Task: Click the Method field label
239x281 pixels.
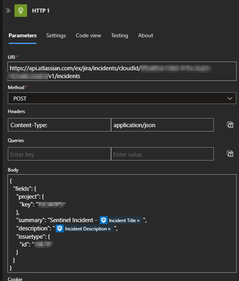Action: [16, 88]
